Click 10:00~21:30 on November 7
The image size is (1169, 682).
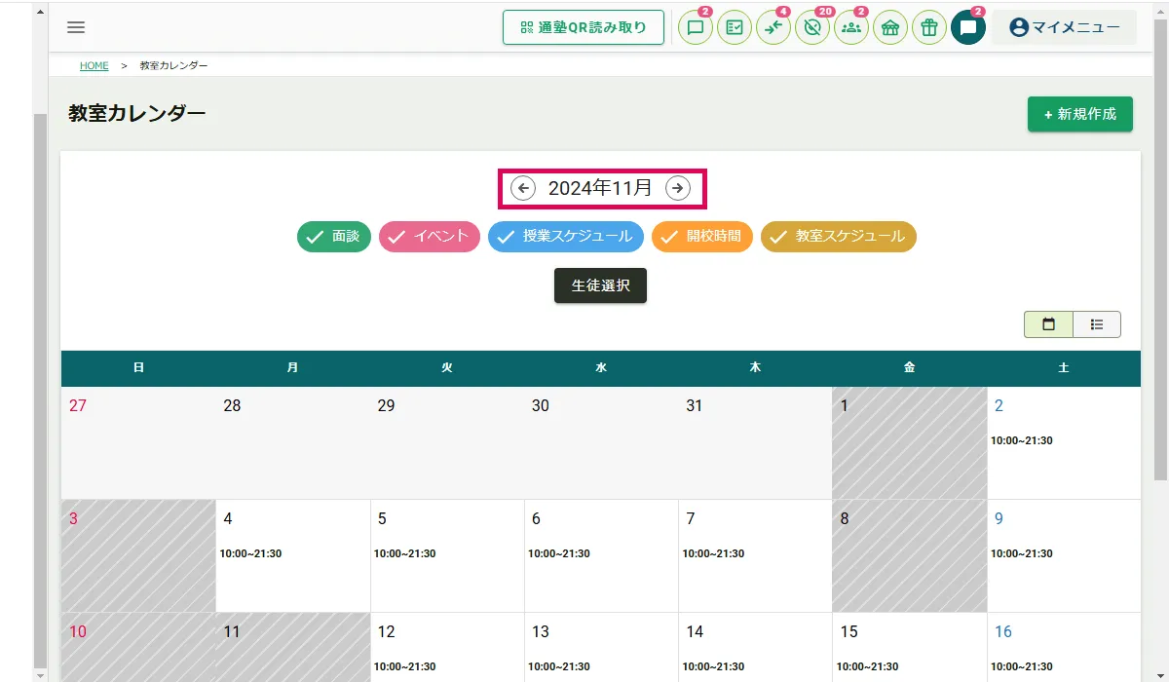[713, 553]
